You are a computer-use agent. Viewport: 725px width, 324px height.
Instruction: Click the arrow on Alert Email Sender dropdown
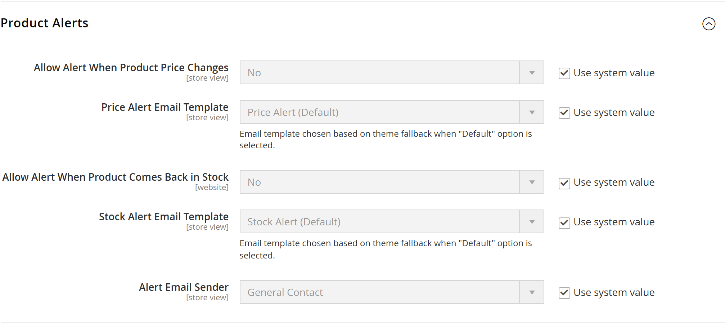click(x=532, y=292)
